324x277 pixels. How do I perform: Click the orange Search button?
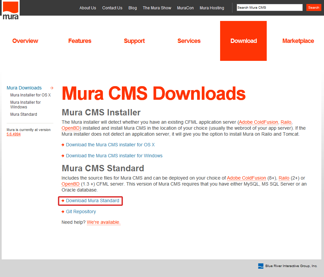coord(314,7)
